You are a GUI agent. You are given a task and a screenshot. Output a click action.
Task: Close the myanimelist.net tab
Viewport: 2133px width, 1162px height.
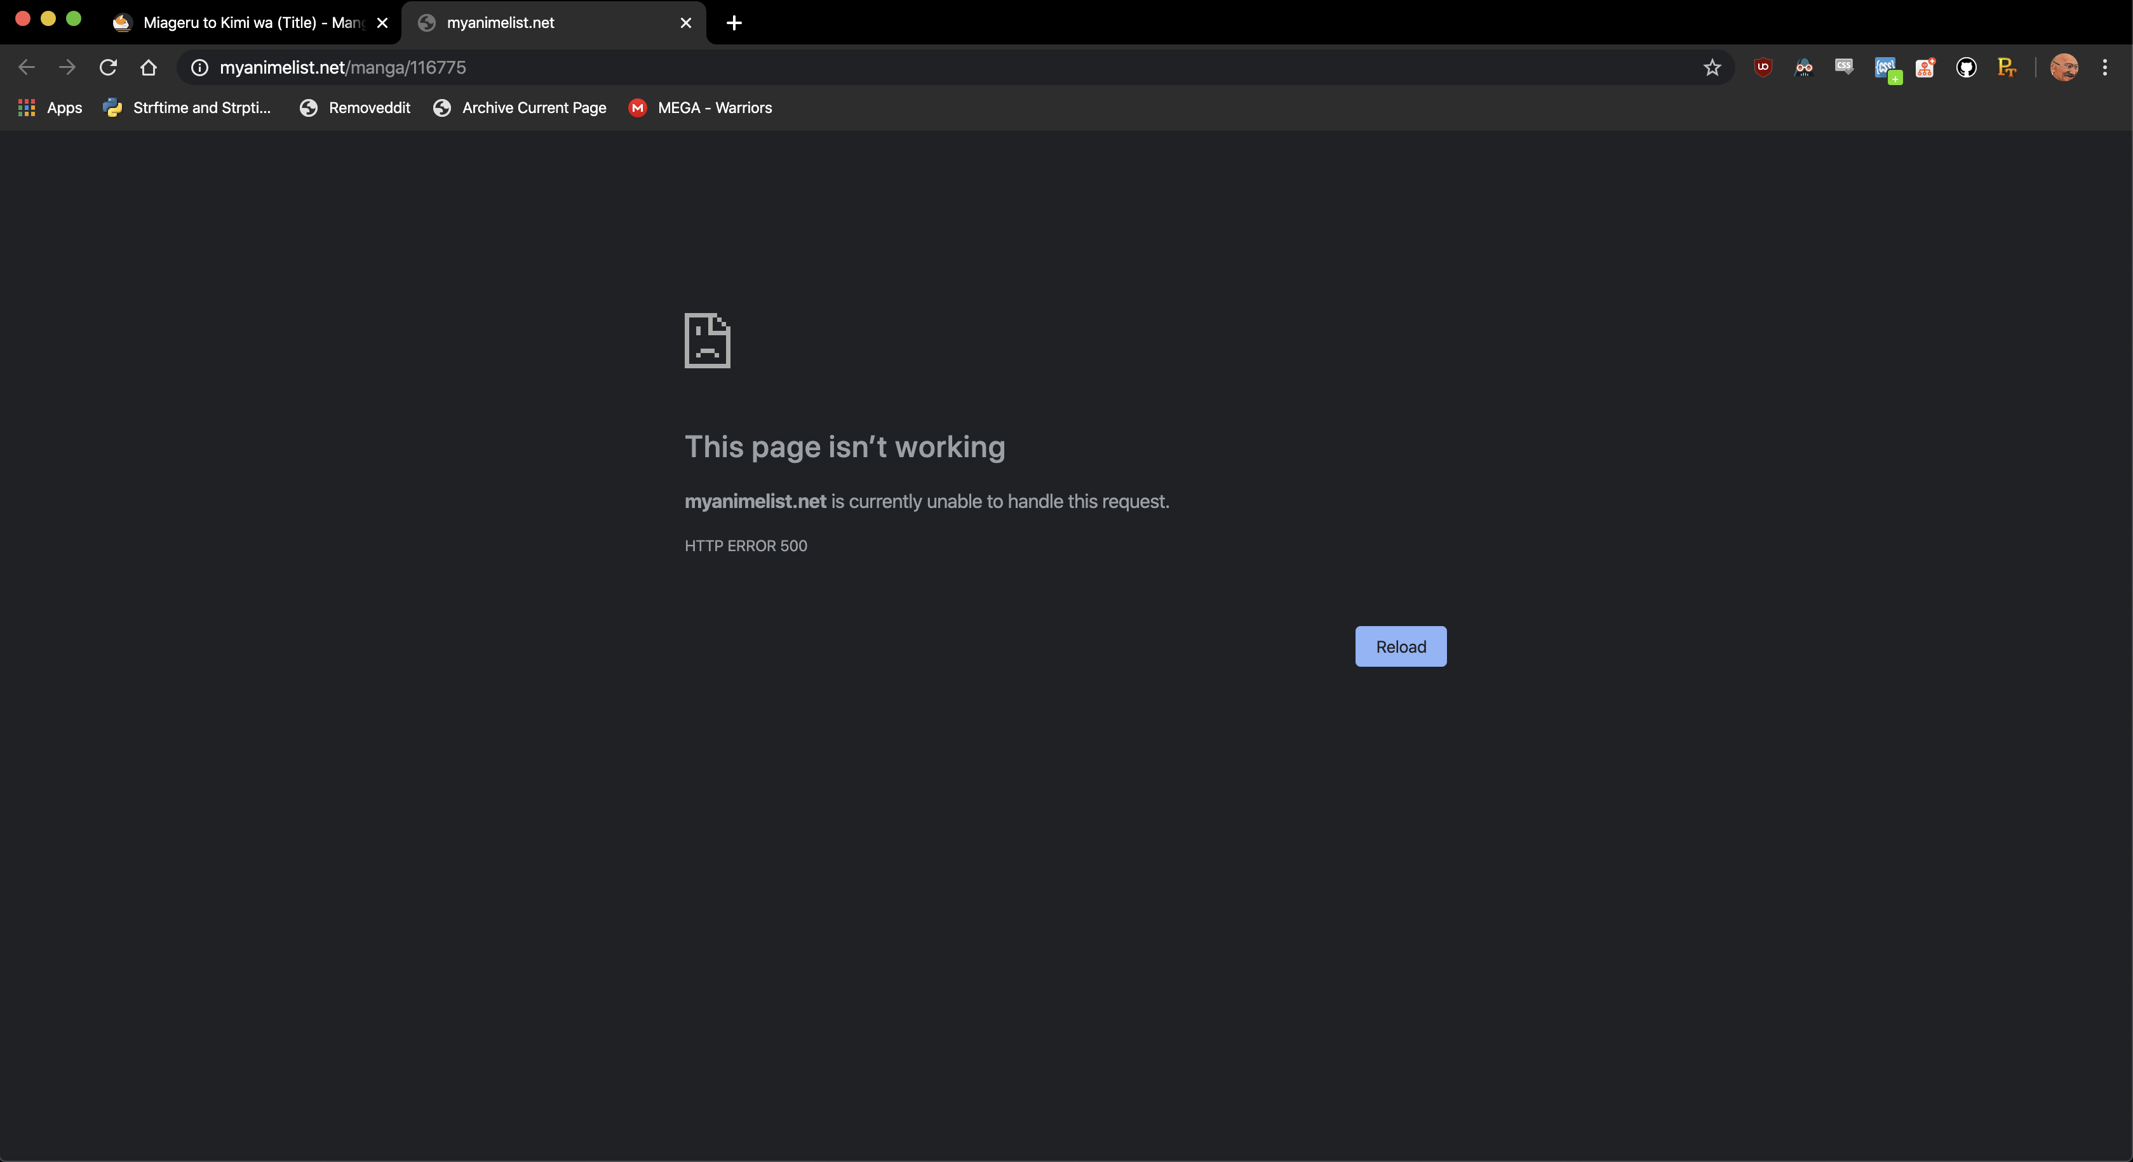pyautogui.click(x=685, y=22)
